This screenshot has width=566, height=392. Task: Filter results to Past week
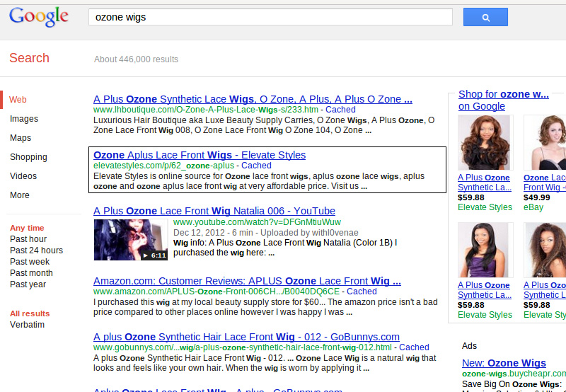(x=30, y=262)
